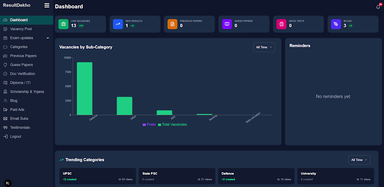The image size is (384, 187).
Task: Toggle the Posts legend series
Action: pyautogui.click(x=149, y=124)
